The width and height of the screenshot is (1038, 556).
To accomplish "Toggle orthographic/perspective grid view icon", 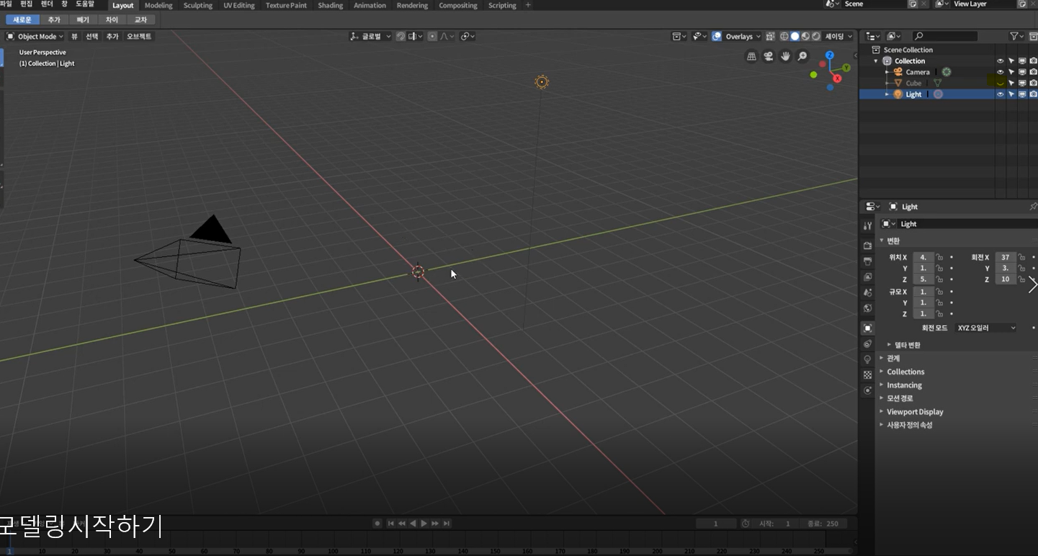I will pos(752,56).
